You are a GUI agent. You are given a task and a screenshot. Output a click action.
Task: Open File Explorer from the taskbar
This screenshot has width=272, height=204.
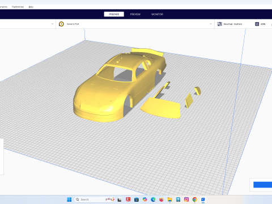coord(170,199)
